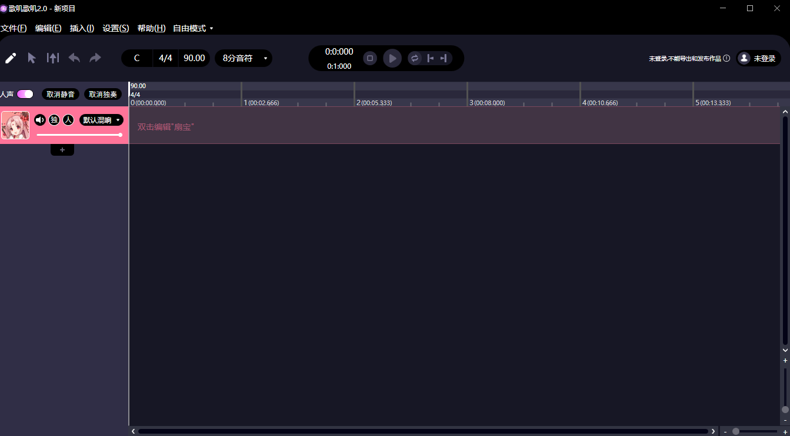Click the undo arrow icon

74,58
